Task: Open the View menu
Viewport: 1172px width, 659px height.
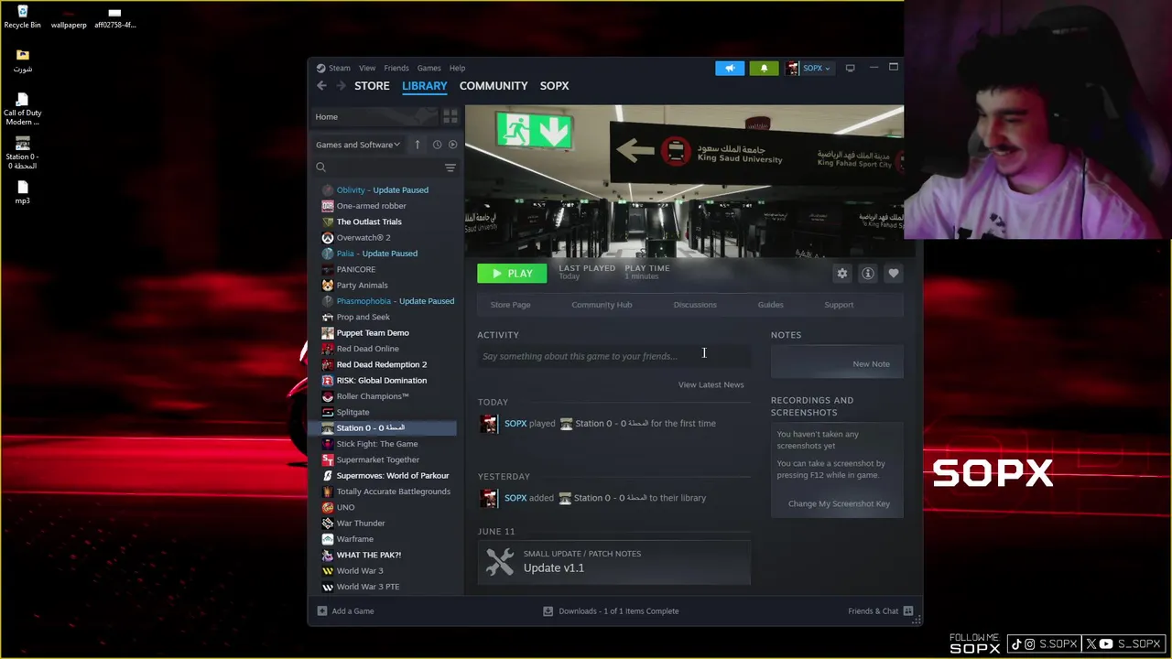Action: (367, 68)
